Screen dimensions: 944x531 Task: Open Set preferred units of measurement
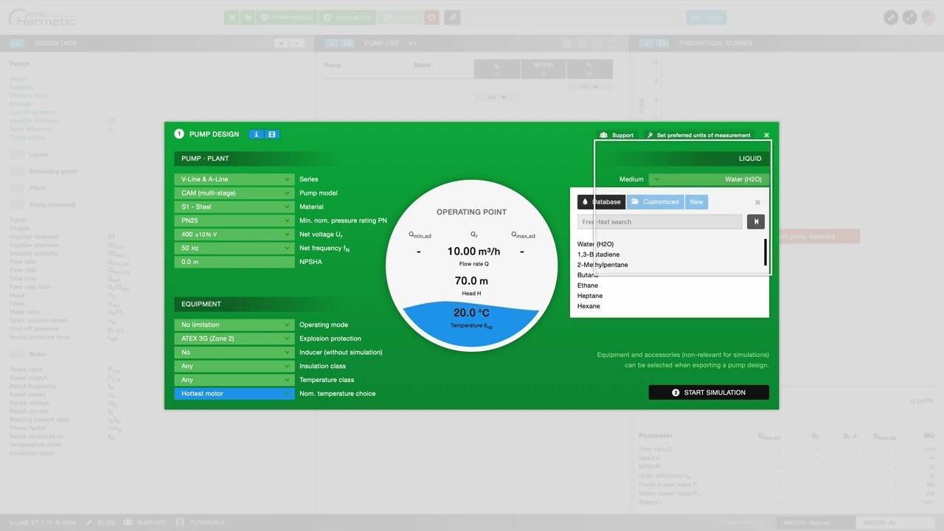(698, 135)
